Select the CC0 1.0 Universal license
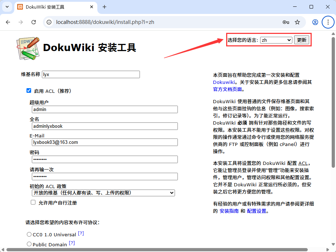The image size is (336, 252). click(x=29, y=234)
